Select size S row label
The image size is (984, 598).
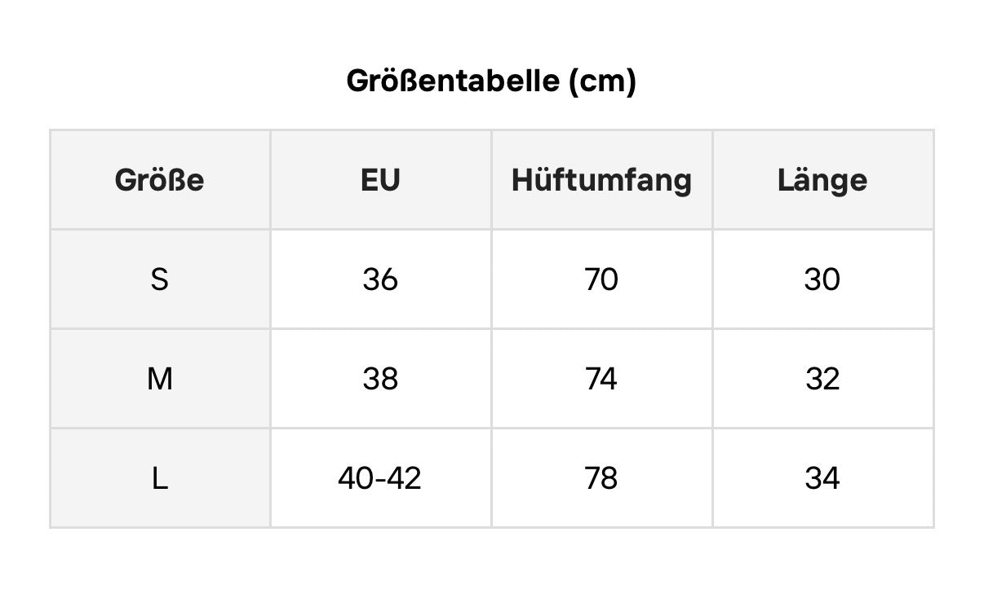(160, 279)
